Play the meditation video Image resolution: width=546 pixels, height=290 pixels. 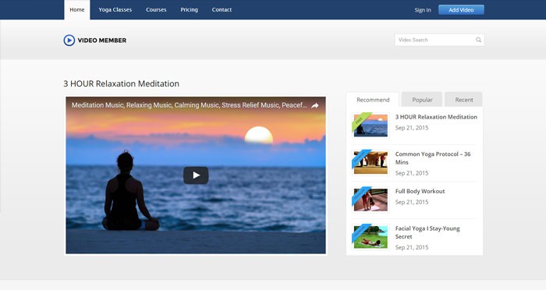[x=196, y=175]
